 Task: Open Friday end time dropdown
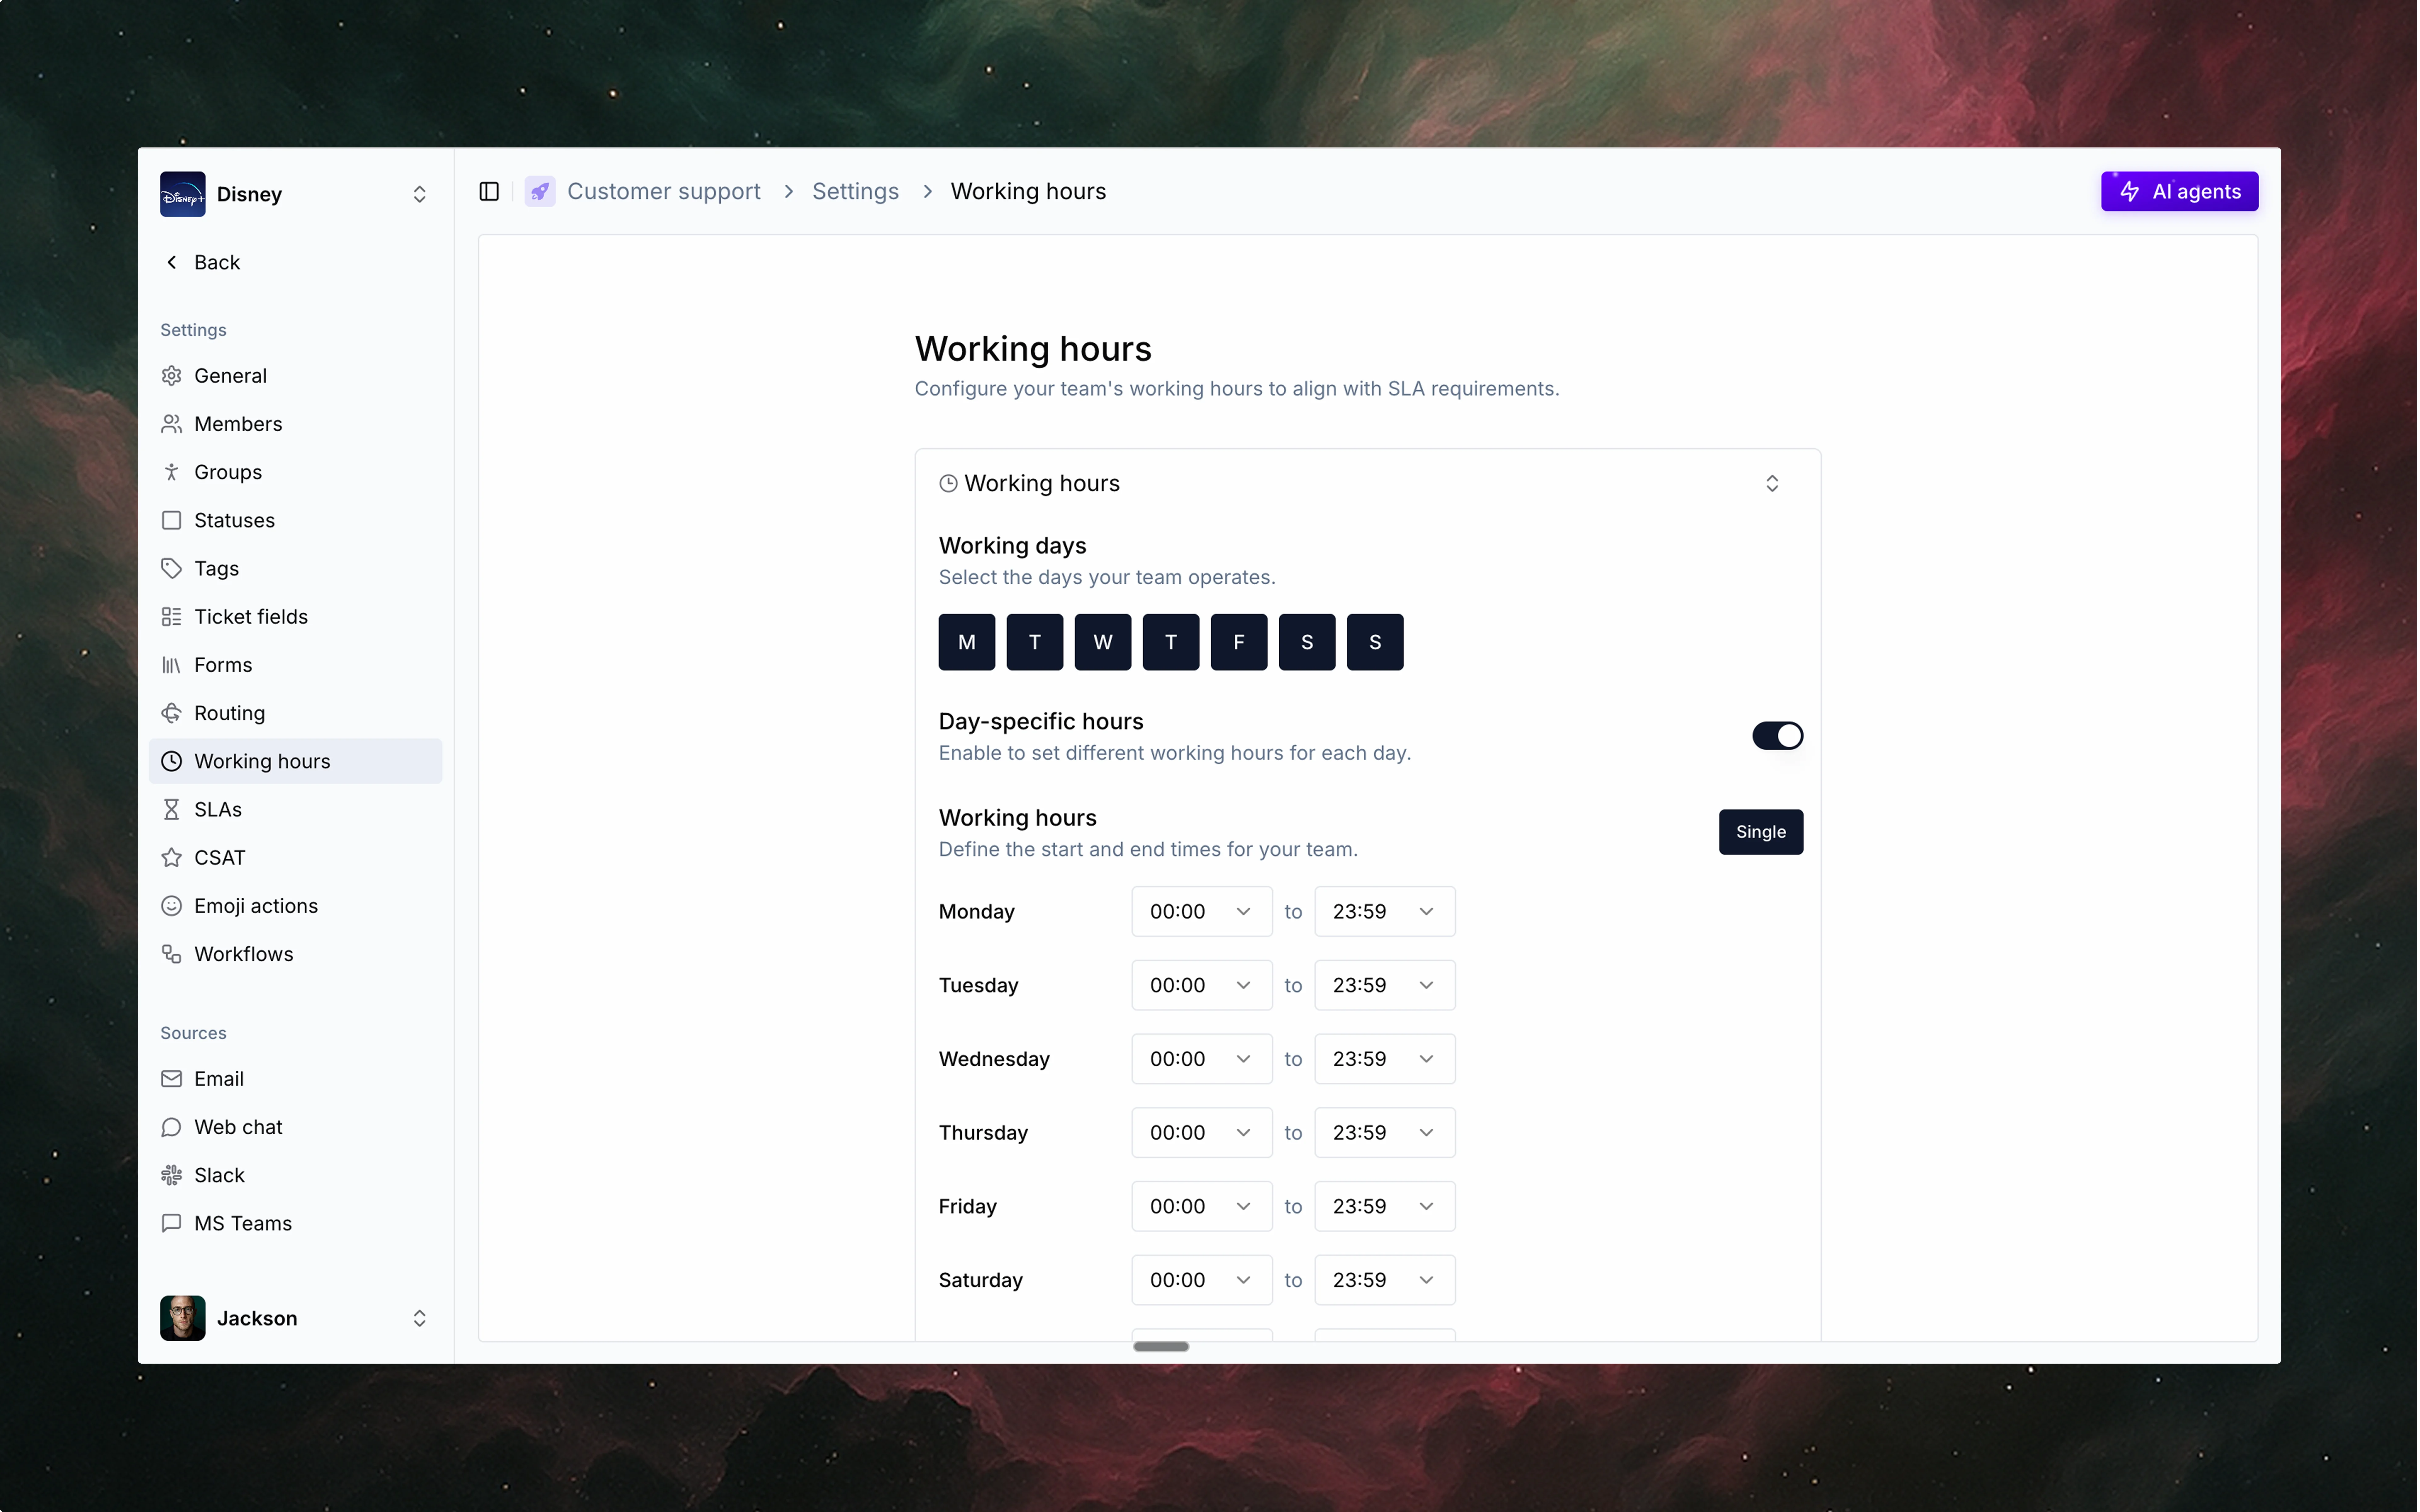click(x=1385, y=1206)
